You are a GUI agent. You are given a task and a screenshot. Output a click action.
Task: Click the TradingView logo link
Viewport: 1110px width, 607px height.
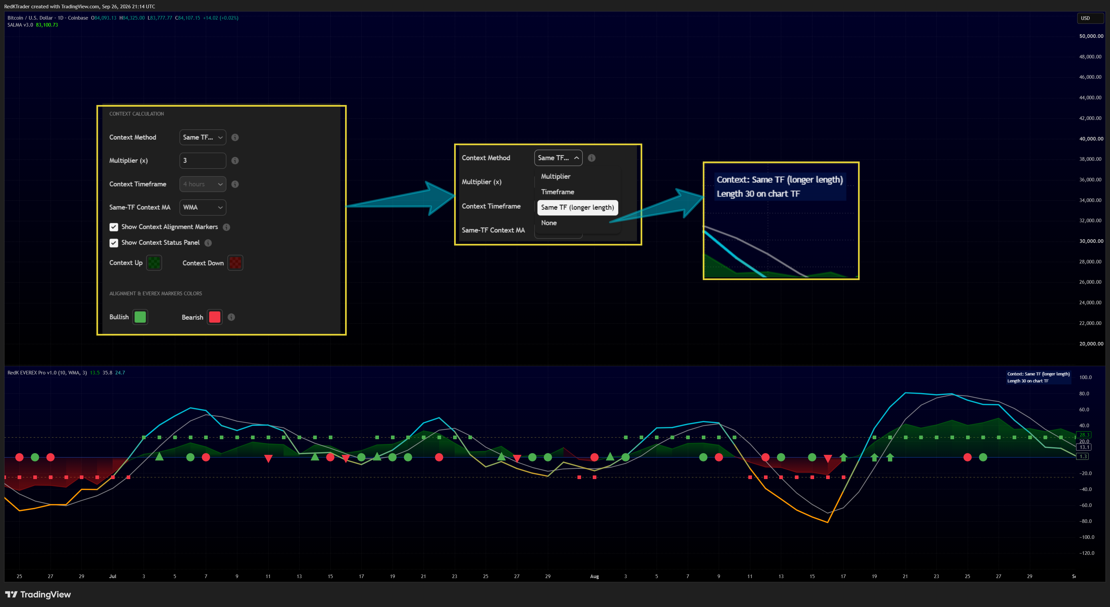click(x=38, y=594)
